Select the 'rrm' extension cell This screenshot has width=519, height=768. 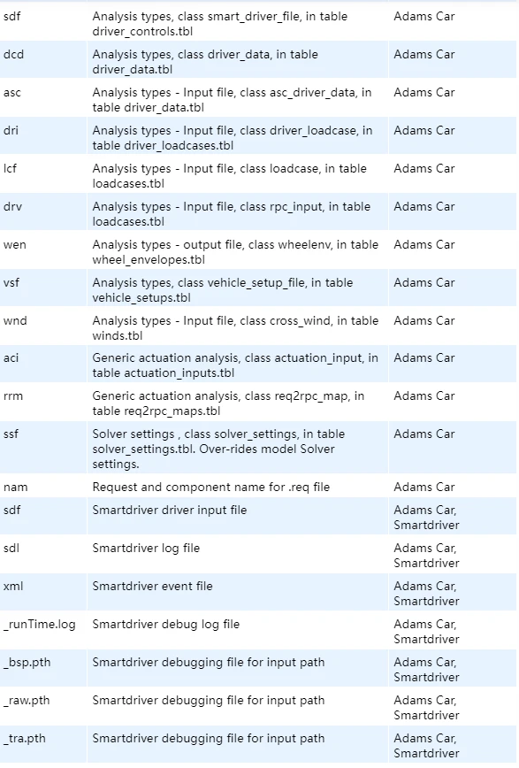pyautogui.click(x=12, y=396)
